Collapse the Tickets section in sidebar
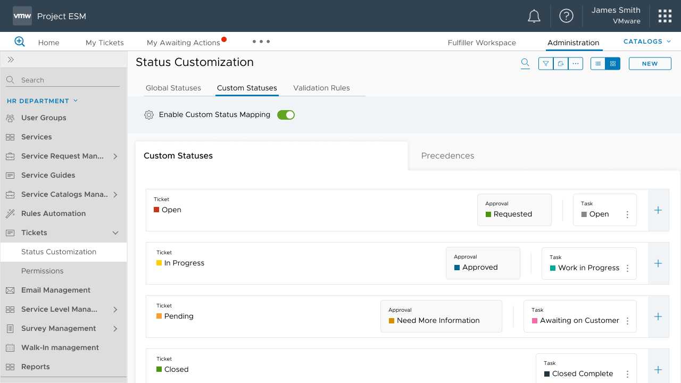 pyautogui.click(x=115, y=233)
